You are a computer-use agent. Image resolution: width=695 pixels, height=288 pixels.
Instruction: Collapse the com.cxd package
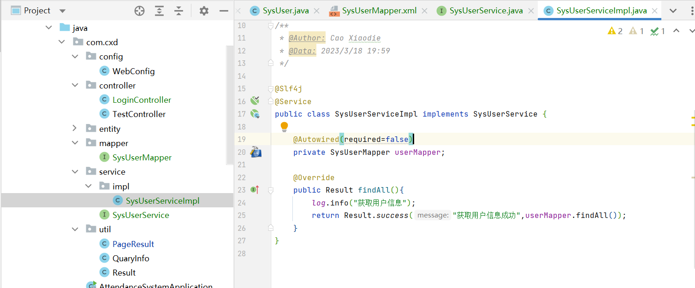tap(62, 42)
